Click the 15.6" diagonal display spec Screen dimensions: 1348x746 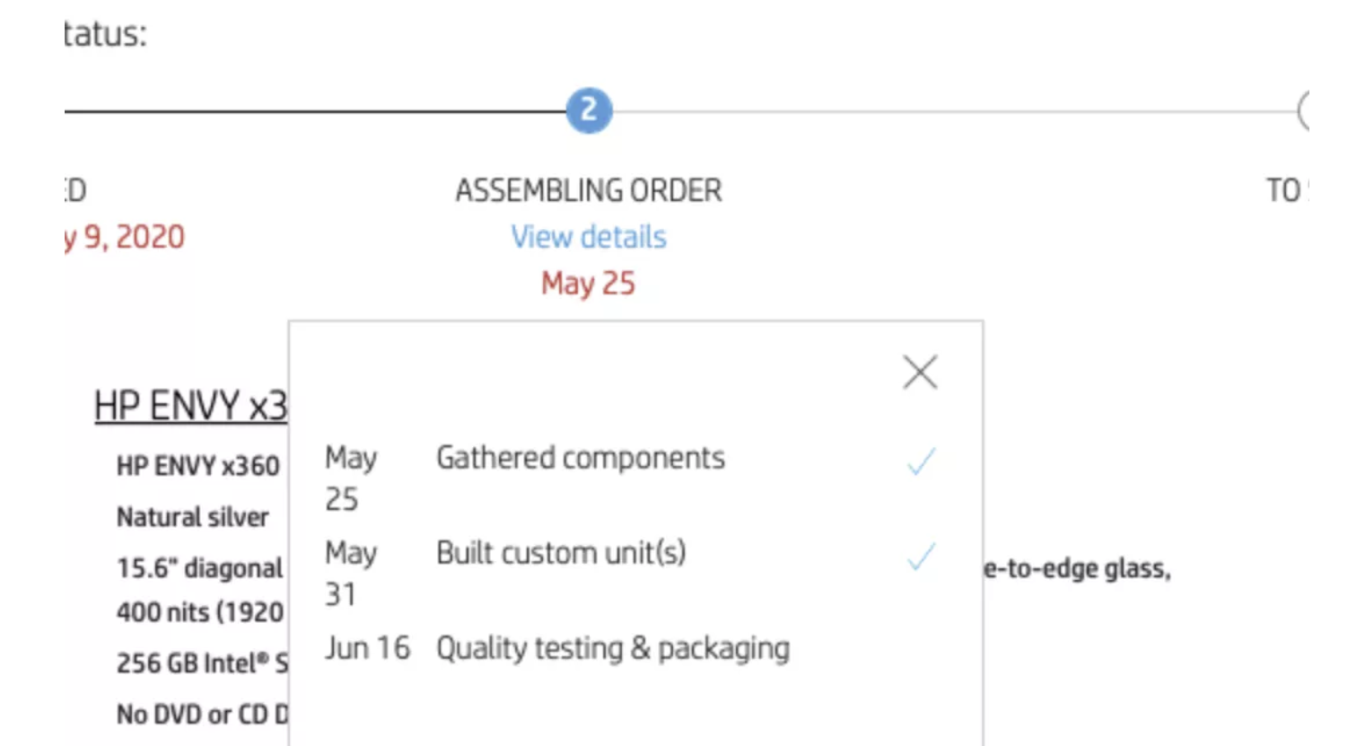(x=199, y=568)
